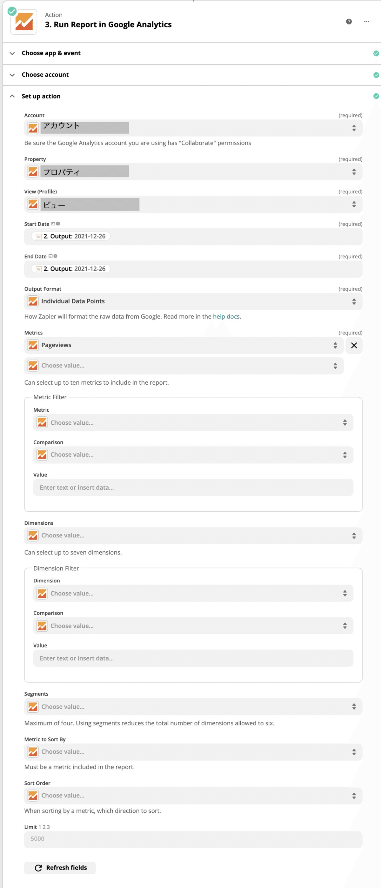The width and height of the screenshot is (381, 888).
Task: Click the Refresh fields button
Action: tap(60, 868)
